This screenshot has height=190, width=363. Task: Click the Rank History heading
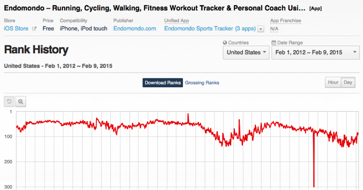pyautogui.click(x=36, y=50)
